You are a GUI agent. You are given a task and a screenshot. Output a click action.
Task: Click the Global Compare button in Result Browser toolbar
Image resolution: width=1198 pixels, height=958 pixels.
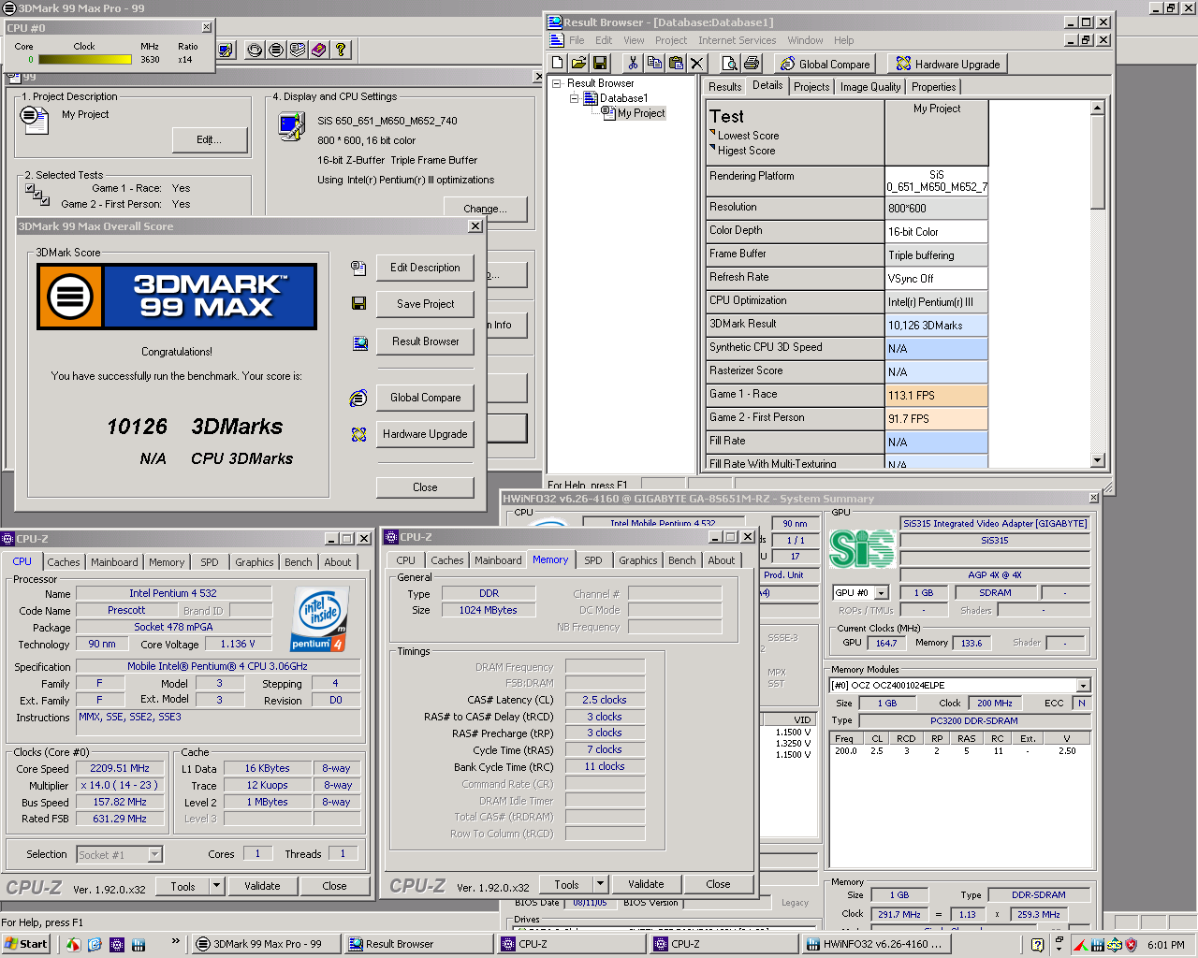(825, 64)
